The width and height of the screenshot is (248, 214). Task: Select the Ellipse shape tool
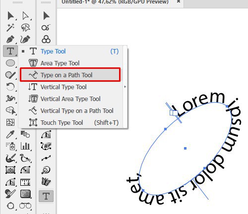10,63
